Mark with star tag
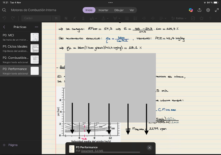 (202, 18)
